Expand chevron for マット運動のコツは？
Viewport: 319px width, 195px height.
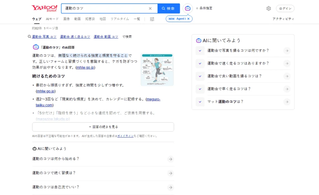(x=200, y=102)
